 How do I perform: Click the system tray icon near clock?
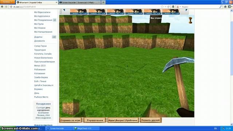pos(223,128)
